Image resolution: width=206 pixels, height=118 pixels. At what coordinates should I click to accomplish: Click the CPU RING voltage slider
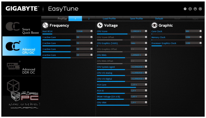point(122,58)
